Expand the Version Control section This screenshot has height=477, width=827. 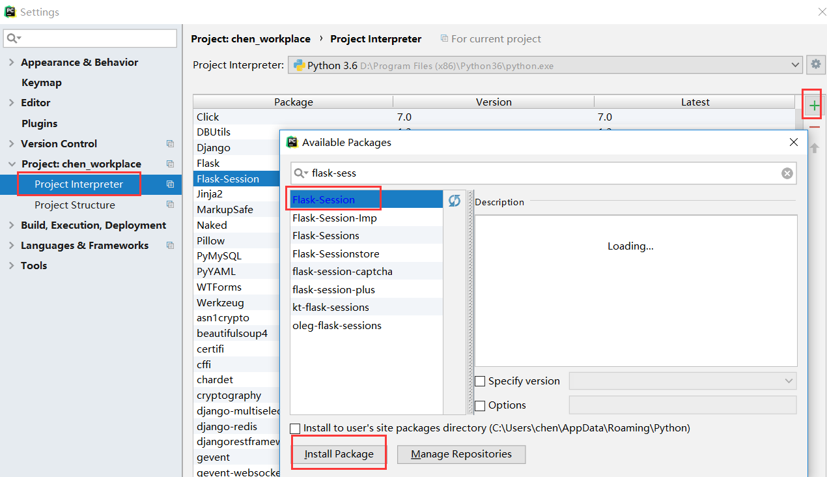tap(12, 144)
